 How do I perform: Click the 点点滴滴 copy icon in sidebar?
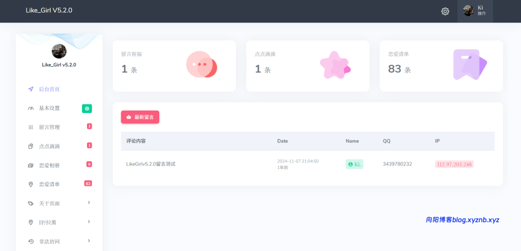point(31,146)
